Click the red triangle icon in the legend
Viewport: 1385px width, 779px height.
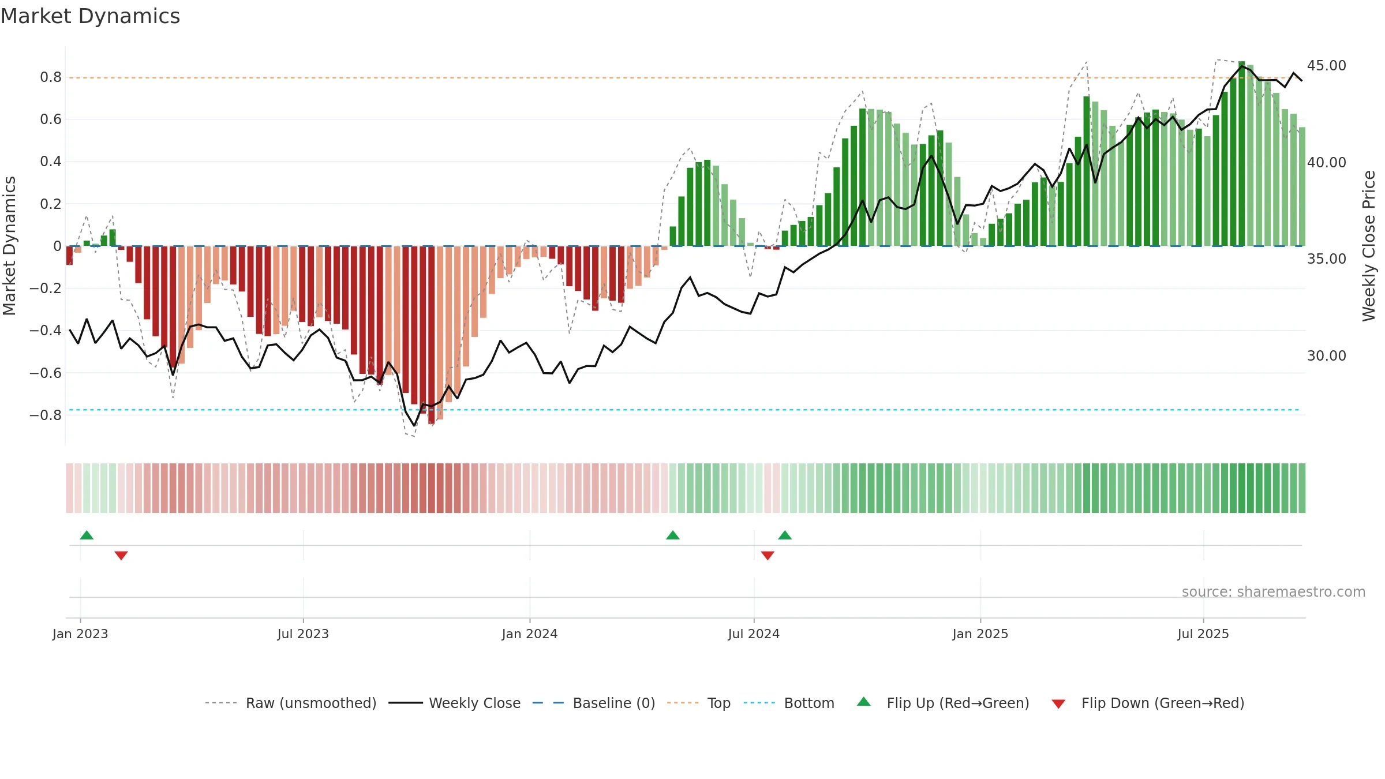coord(1058,704)
